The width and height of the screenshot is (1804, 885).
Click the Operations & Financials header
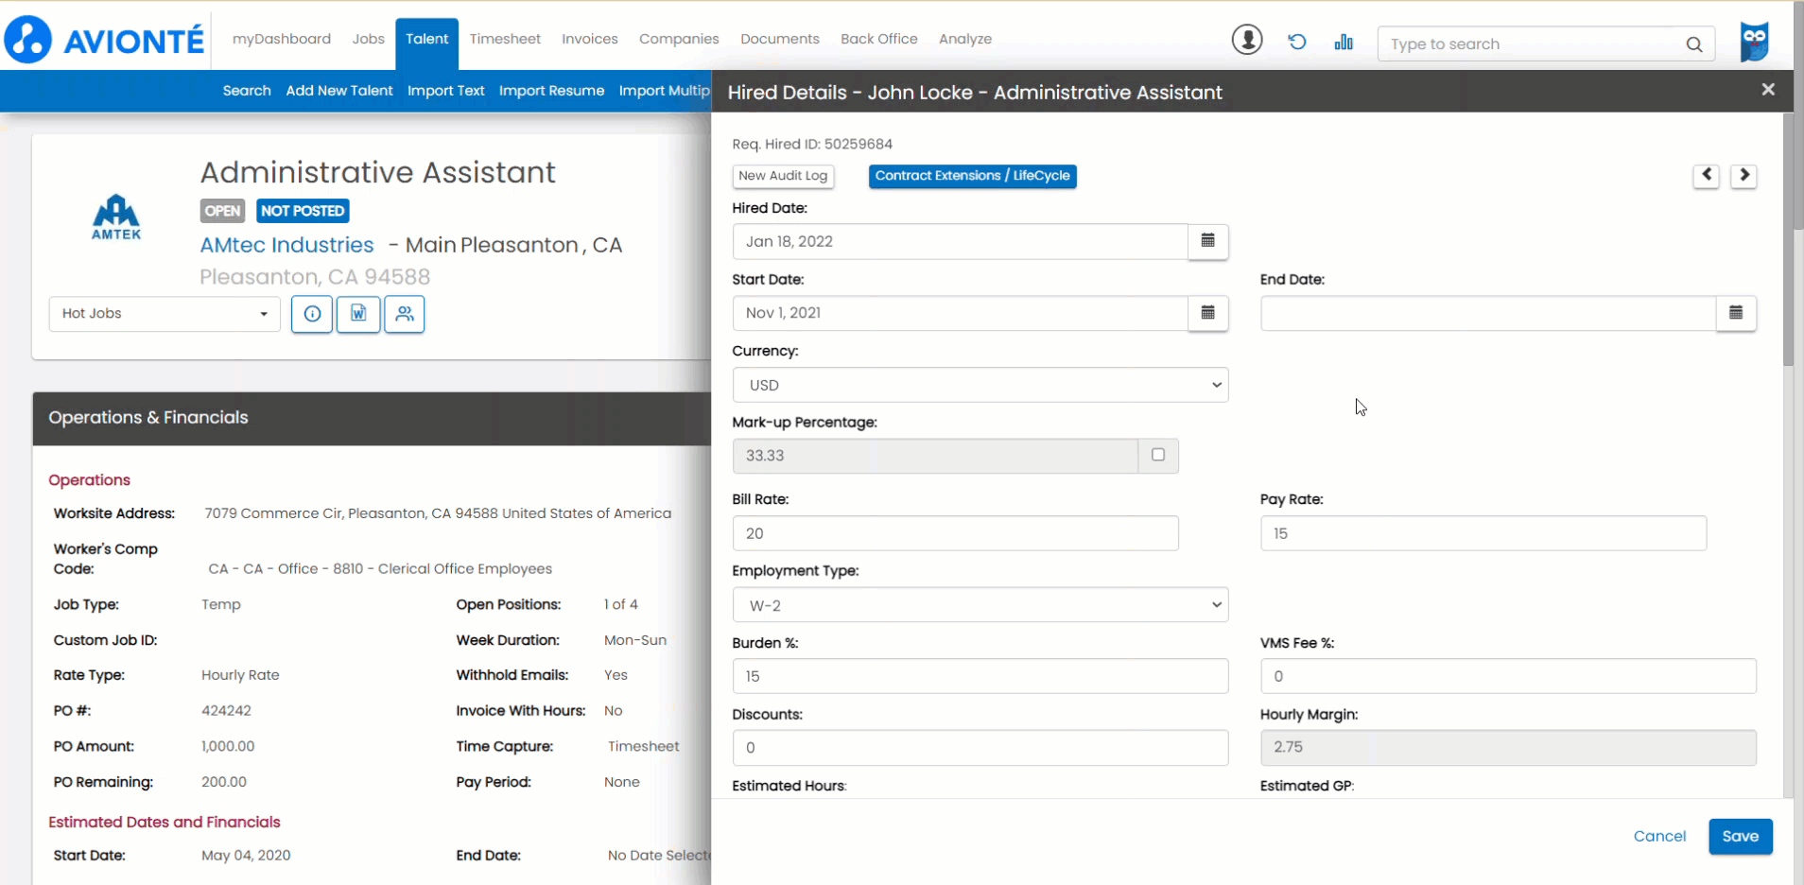372,418
